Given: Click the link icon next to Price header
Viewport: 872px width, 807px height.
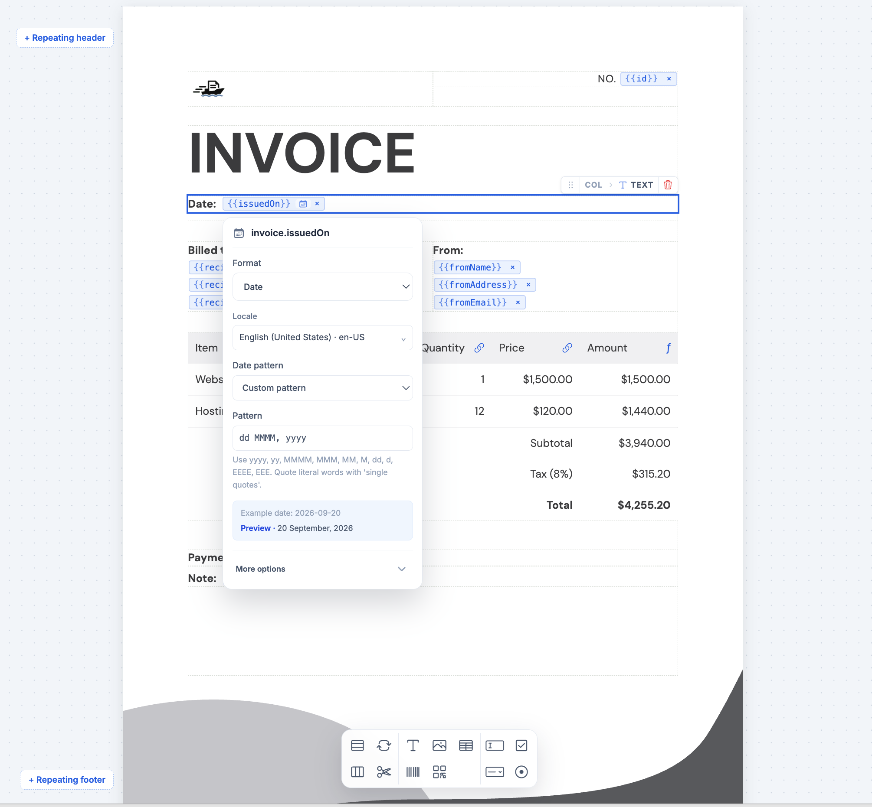Looking at the screenshot, I should point(567,348).
